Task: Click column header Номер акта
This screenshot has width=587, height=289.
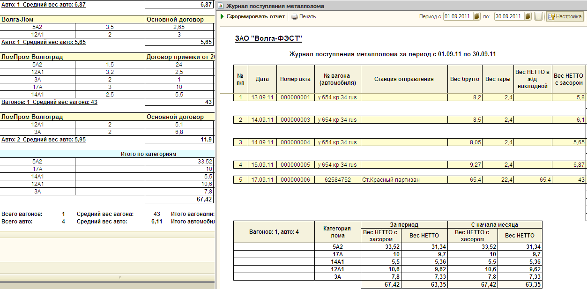Action: pyautogui.click(x=295, y=79)
